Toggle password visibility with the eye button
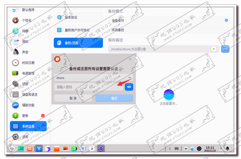The image size is (241, 159). coord(129,87)
